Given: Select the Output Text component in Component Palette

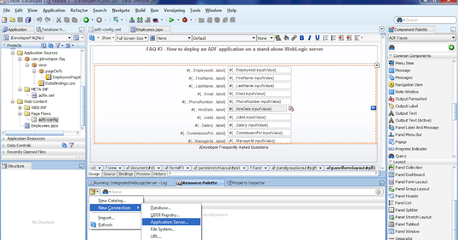Looking at the screenshot, I should (x=406, y=113).
